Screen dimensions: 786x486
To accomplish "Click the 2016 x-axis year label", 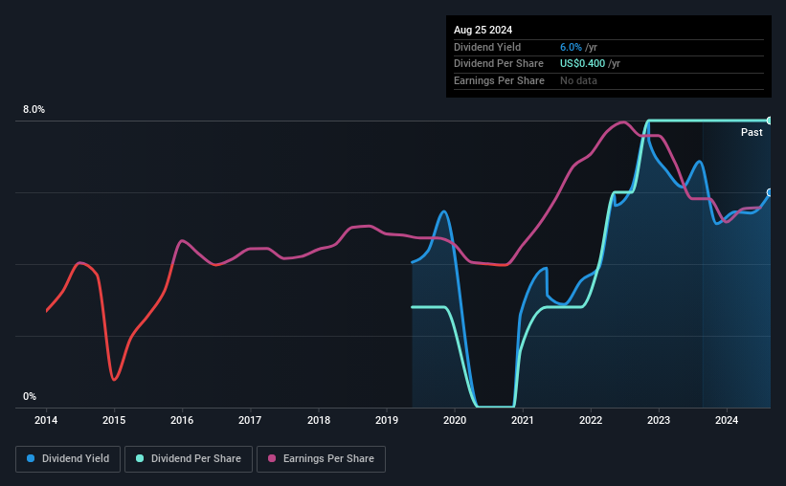I will point(182,420).
